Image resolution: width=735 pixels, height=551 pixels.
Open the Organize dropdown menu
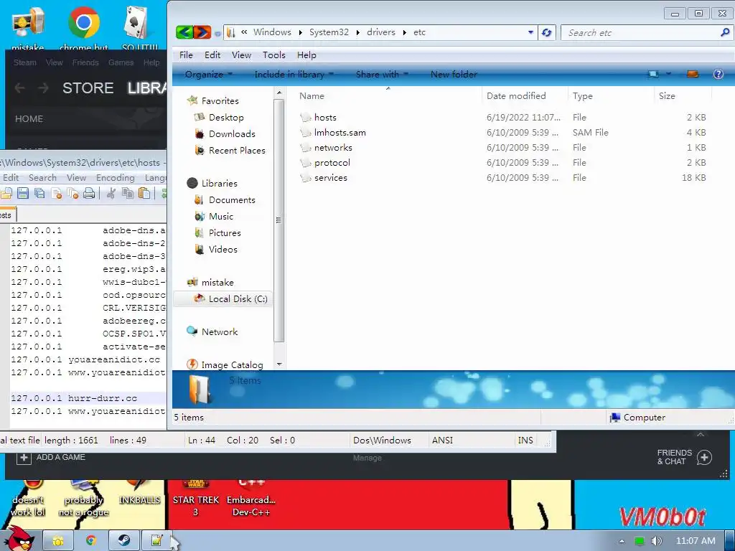tap(209, 75)
